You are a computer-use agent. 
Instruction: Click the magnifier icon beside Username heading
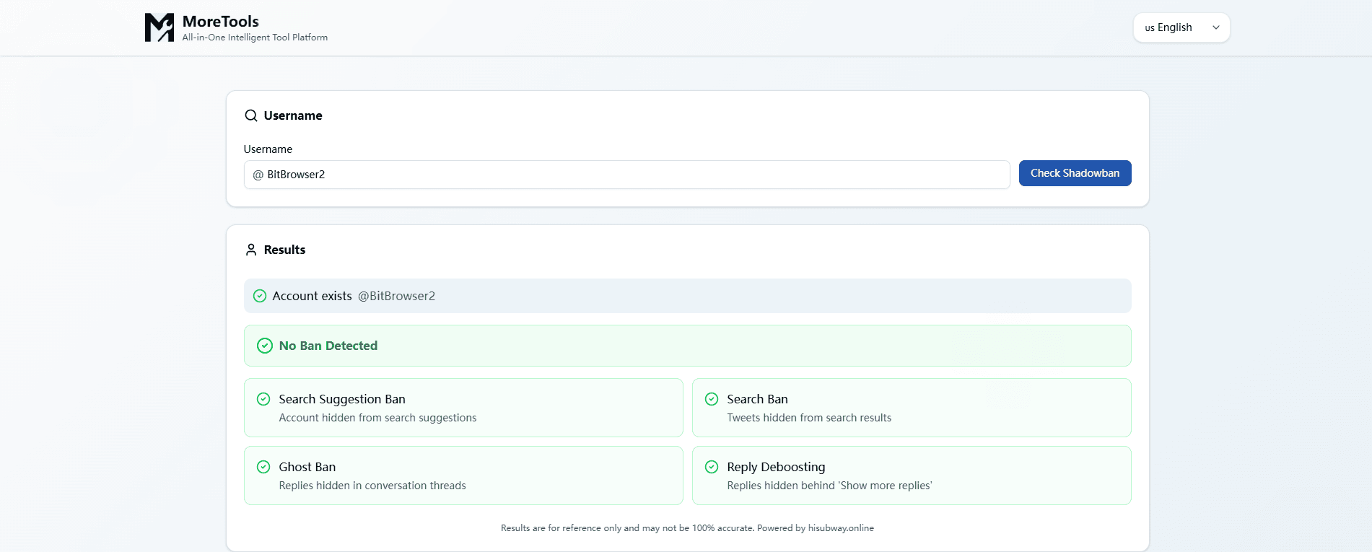point(251,115)
